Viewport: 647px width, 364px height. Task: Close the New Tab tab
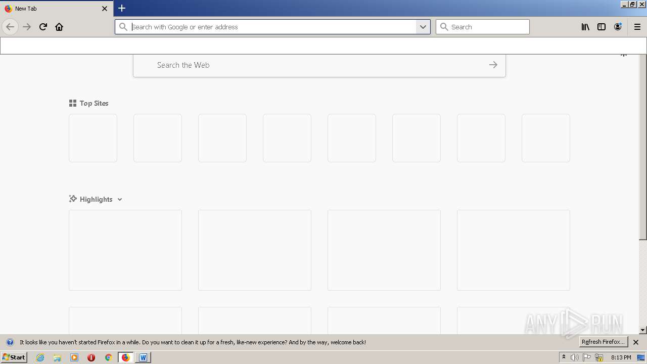(105, 9)
